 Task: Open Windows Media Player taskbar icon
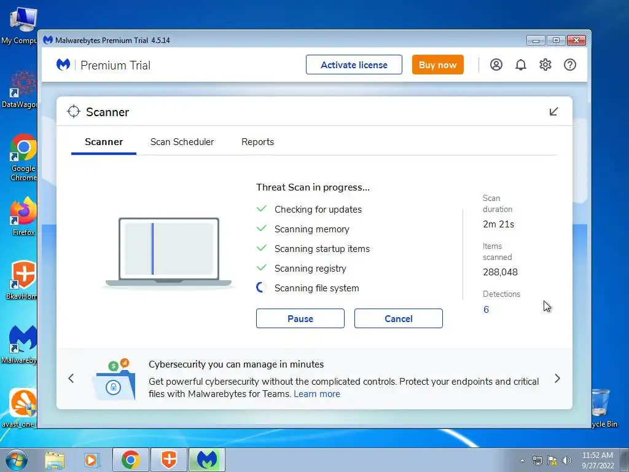[x=91, y=460]
